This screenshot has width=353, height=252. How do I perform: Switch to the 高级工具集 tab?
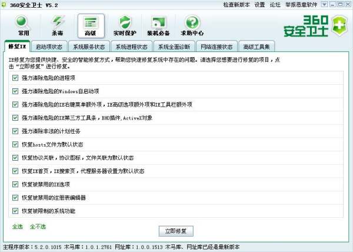pos(257,47)
